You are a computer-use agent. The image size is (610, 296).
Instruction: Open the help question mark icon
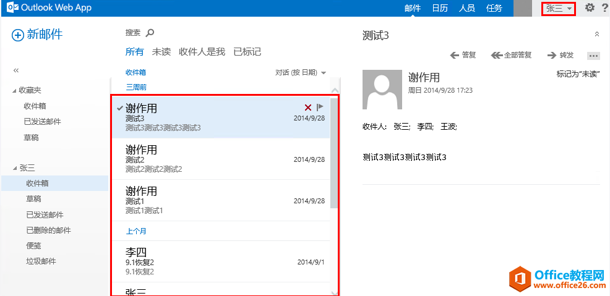(604, 8)
